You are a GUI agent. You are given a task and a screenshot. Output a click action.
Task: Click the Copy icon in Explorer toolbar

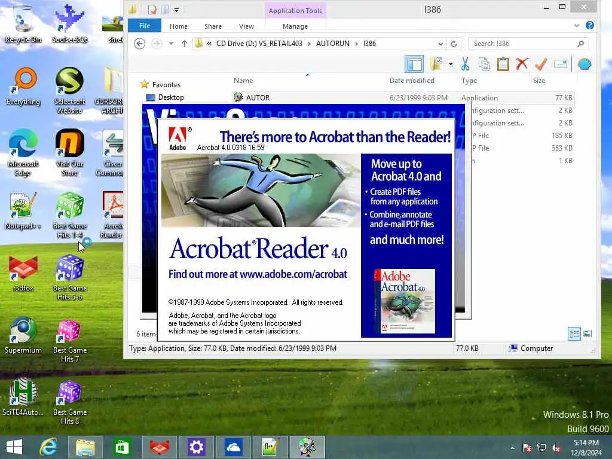[484, 64]
